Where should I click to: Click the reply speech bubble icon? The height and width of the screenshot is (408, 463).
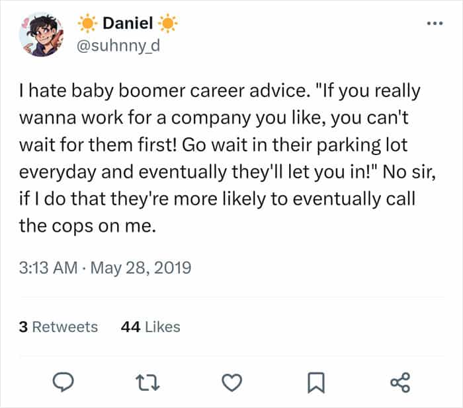(x=63, y=382)
